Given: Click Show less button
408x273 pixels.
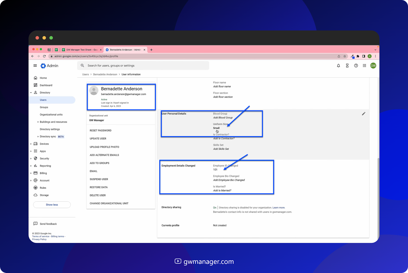Looking at the screenshot, I should 52,205.
